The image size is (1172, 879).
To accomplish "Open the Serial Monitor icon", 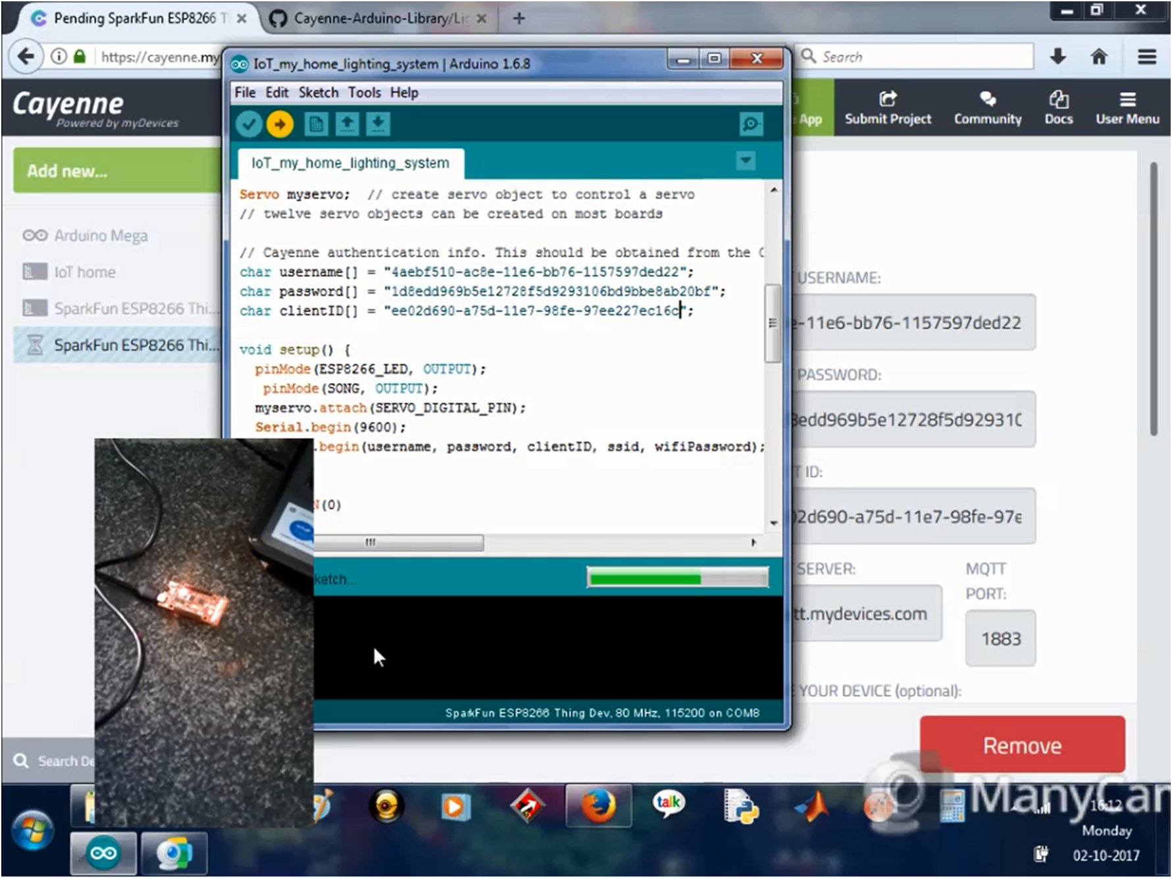I will tap(750, 124).
